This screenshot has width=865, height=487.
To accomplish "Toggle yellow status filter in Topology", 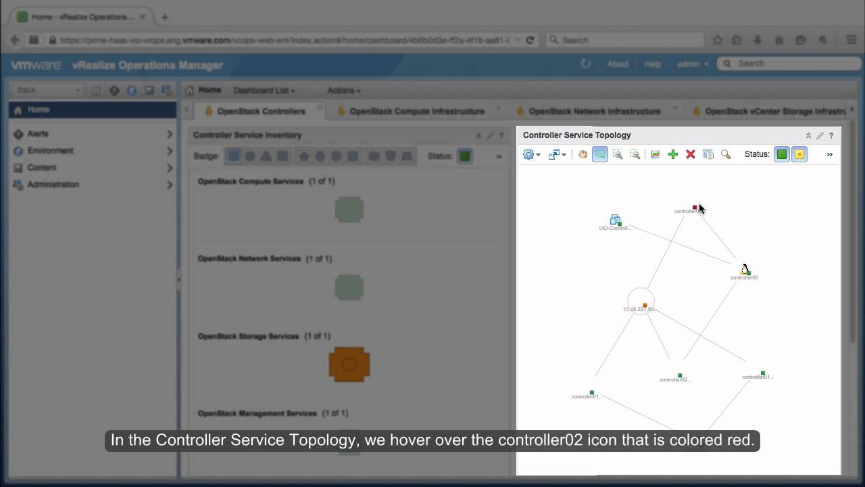I will coord(799,154).
